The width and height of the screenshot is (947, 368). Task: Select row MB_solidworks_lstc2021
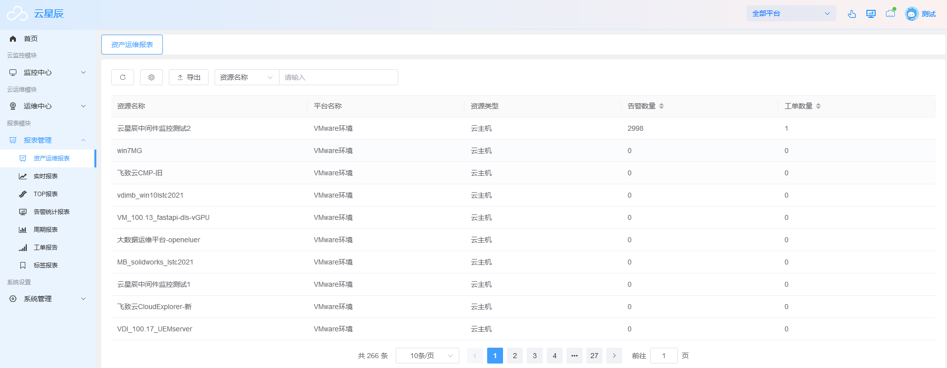click(x=523, y=262)
